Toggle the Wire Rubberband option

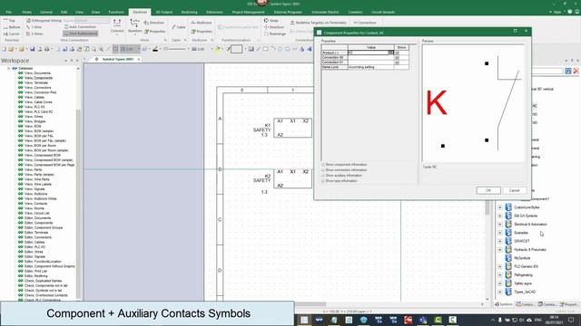[x=81, y=34]
